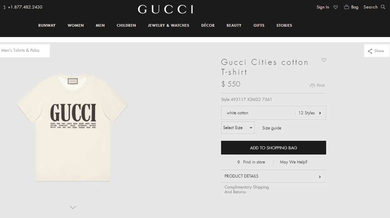Image resolution: width=390 pixels, height=218 pixels.
Task: Open the Select Size dropdown
Action: [238, 128]
